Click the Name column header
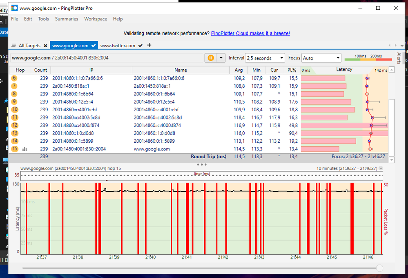Image resolution: width=408 pixels, height=278 pixels. (x=181, y=70)
